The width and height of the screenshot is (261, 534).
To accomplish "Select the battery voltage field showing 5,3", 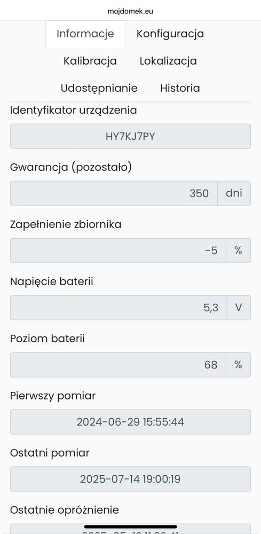I will [x=118, y=308].
